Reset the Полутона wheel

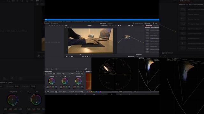click(x=56, y=76)
